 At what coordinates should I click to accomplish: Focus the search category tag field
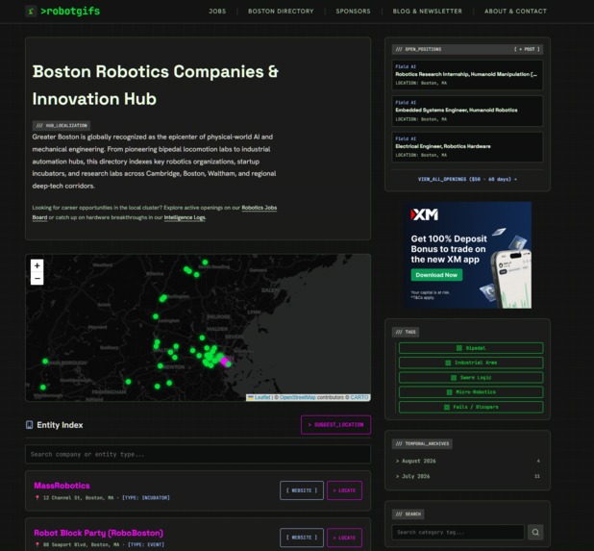[458, 533]
